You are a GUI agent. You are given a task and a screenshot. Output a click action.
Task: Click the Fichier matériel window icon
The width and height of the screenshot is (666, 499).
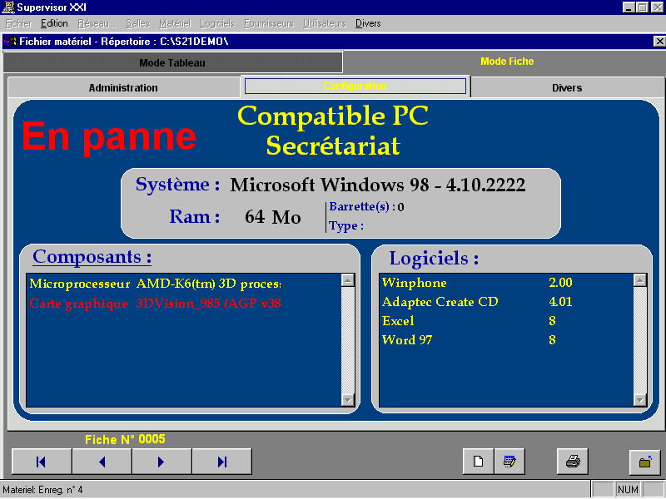(10, 42)
